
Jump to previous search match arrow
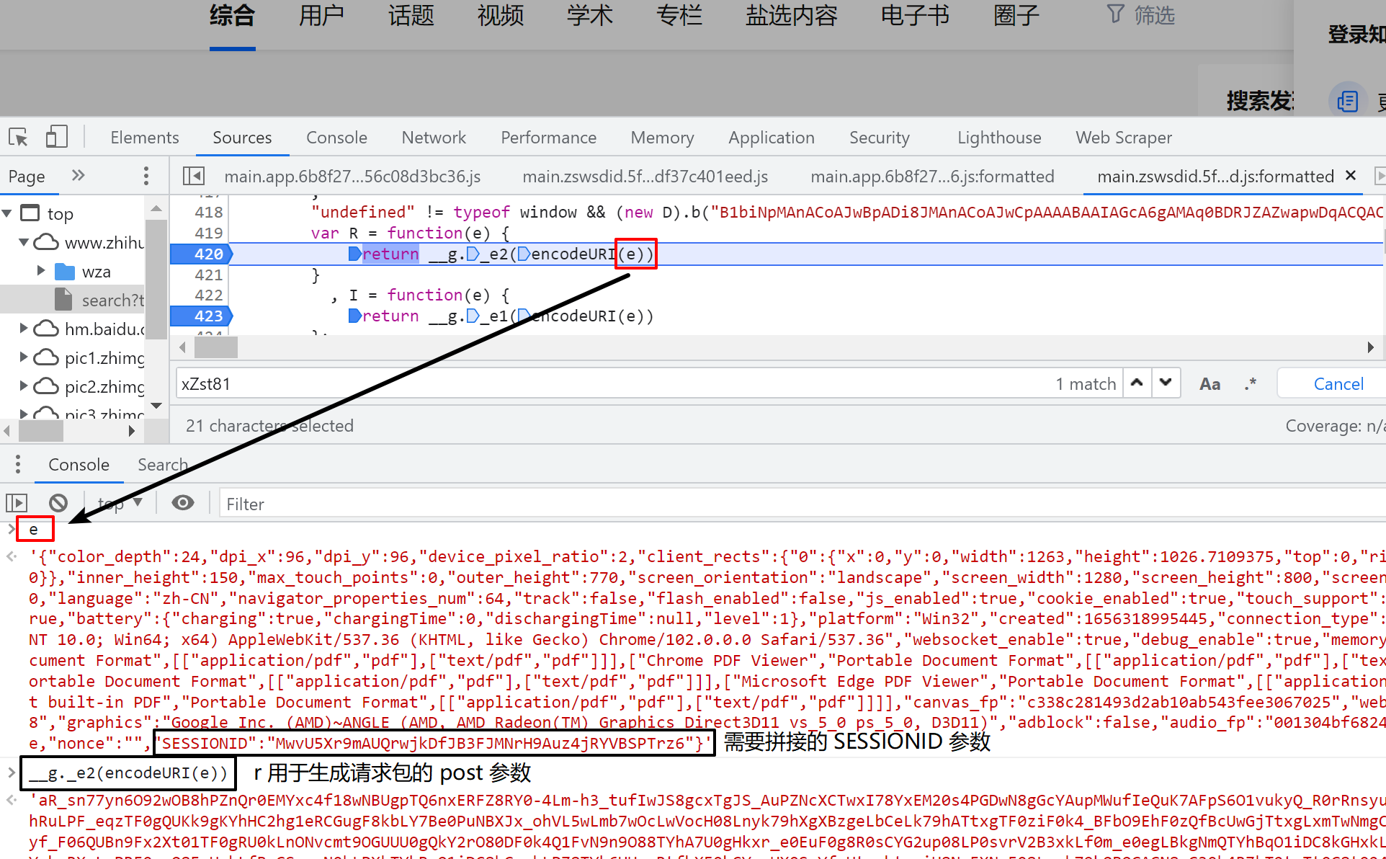(1137, 383)
